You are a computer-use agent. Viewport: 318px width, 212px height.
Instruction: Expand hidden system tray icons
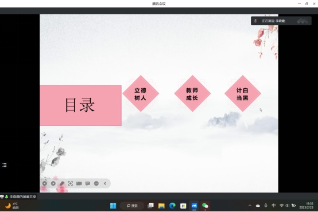pyautogui.click(x=250, y=206)
